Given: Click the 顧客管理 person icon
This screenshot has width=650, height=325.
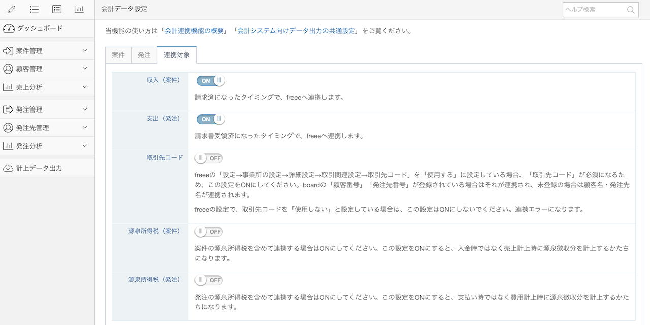Looking at the screenshot, I should [8, 69].
